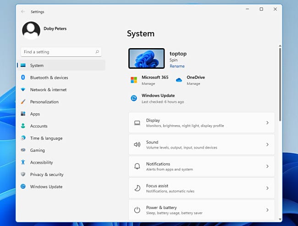The image size is (298, 226).
Task: Open the Apps section in sidebar
Action: point(35,114)
